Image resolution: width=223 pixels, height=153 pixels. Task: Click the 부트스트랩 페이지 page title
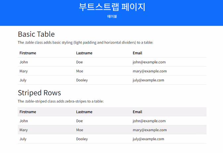112,7
